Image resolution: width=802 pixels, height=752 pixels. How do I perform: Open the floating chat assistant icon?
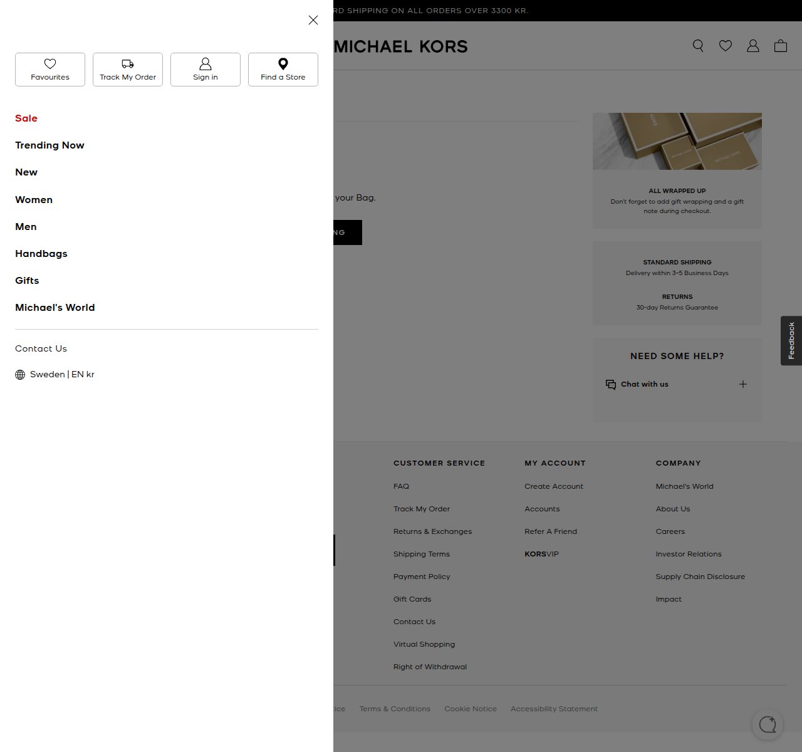(768, 725)
